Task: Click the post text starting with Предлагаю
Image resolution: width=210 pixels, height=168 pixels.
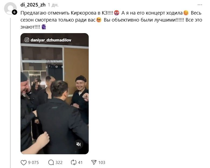Action: click(x=111, y=20)
